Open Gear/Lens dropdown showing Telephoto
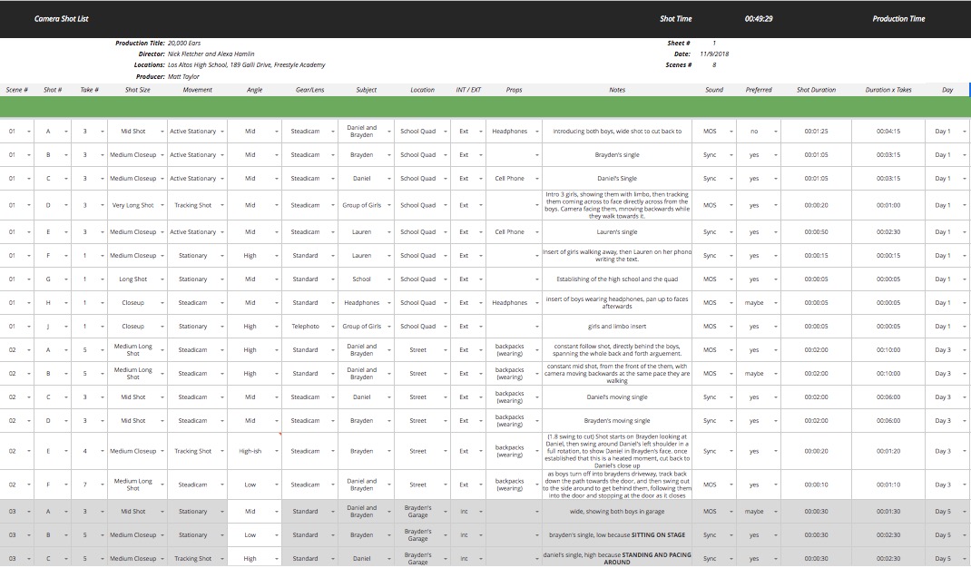The image size is (971, 568). 332,327
